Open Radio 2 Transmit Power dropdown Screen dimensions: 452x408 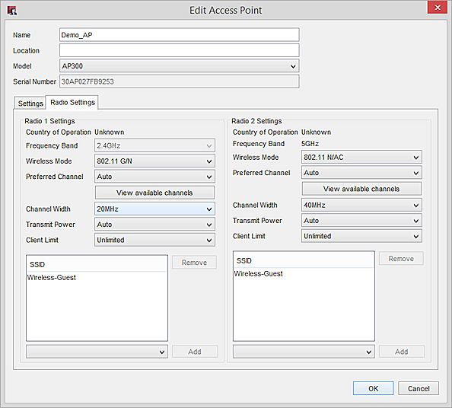tap(361, 221)
